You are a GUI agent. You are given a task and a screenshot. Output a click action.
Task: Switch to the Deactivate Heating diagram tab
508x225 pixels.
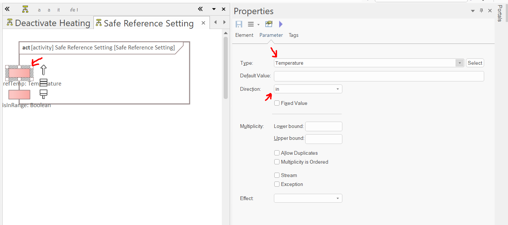point(48,23)
